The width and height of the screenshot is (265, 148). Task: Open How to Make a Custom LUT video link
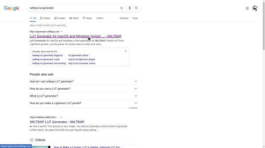(x=88, y=147)
